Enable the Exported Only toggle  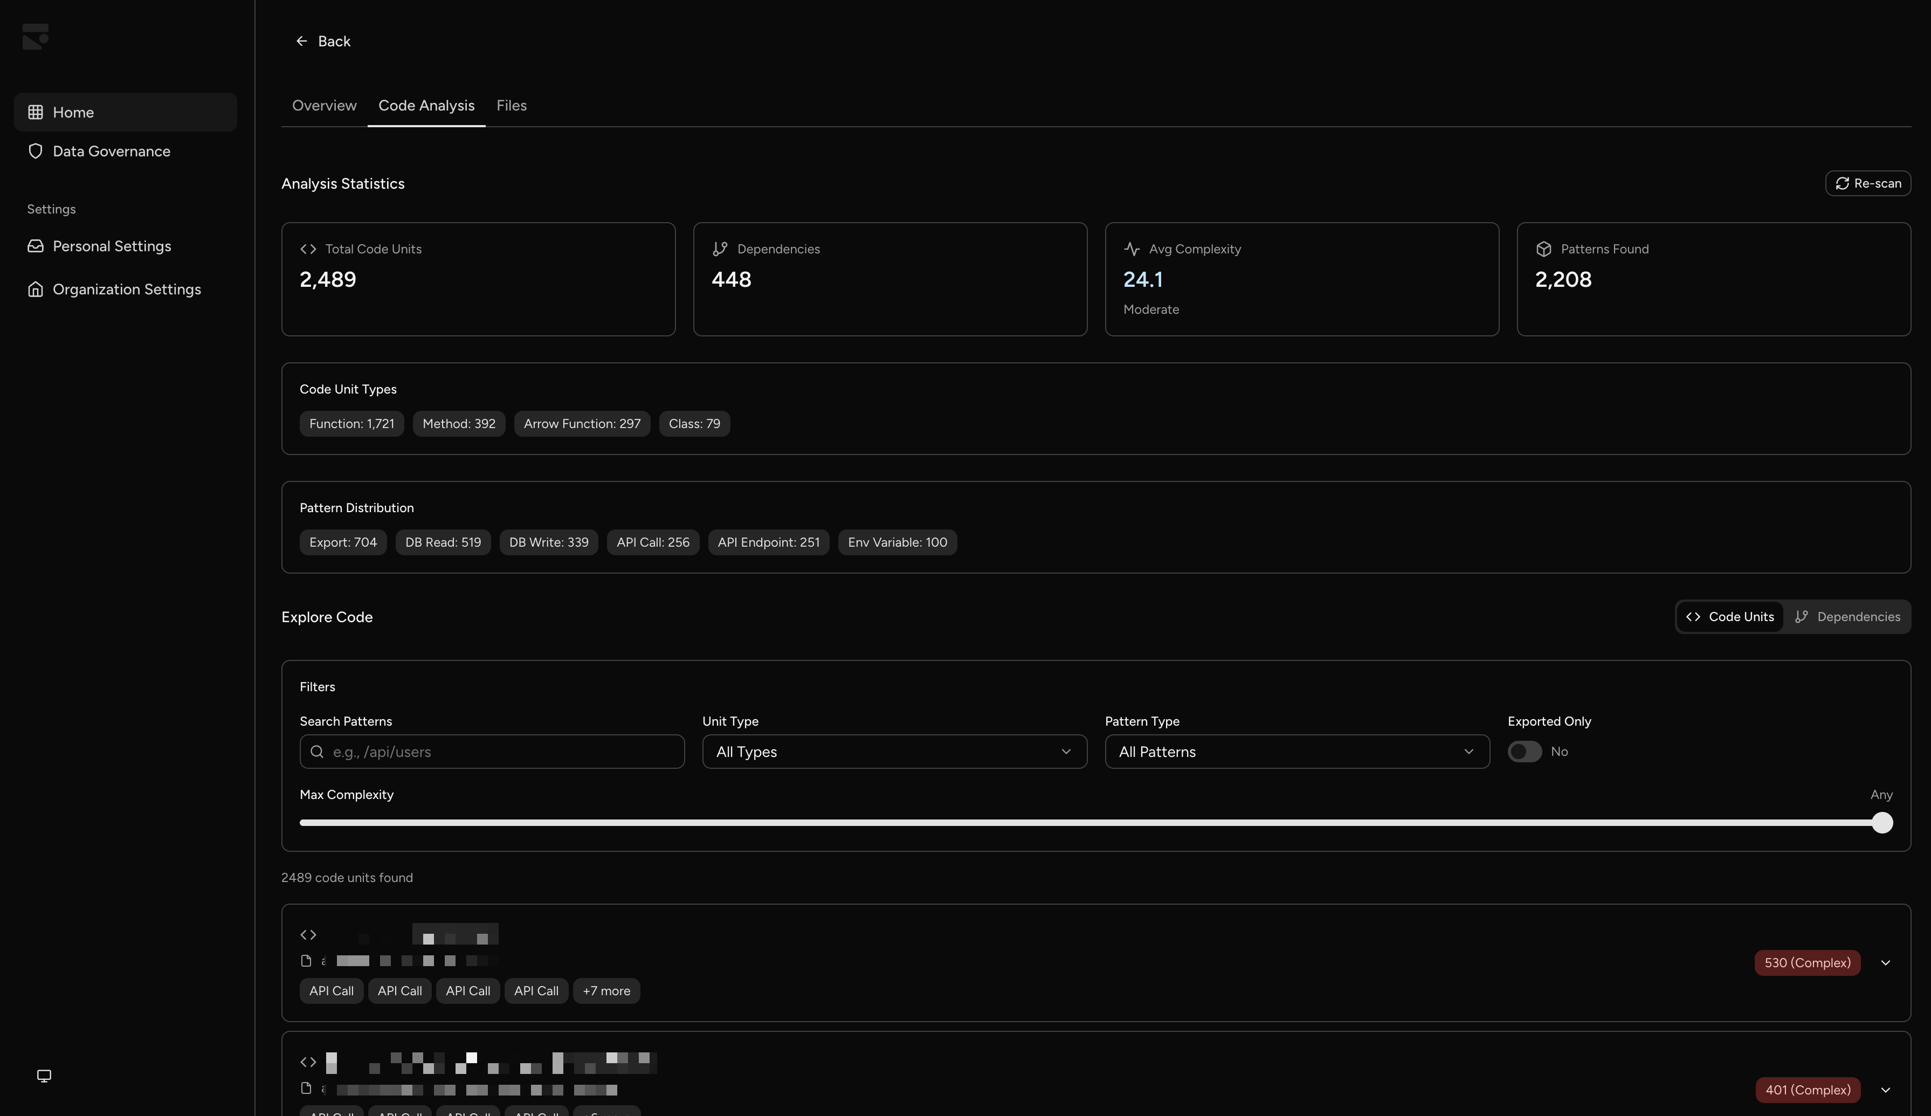[1524, 751]
